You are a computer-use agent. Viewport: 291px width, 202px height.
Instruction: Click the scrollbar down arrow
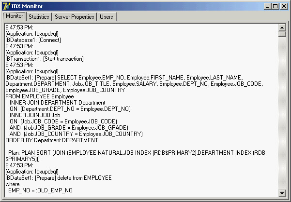pyautogui.click(x=282, y=193)
